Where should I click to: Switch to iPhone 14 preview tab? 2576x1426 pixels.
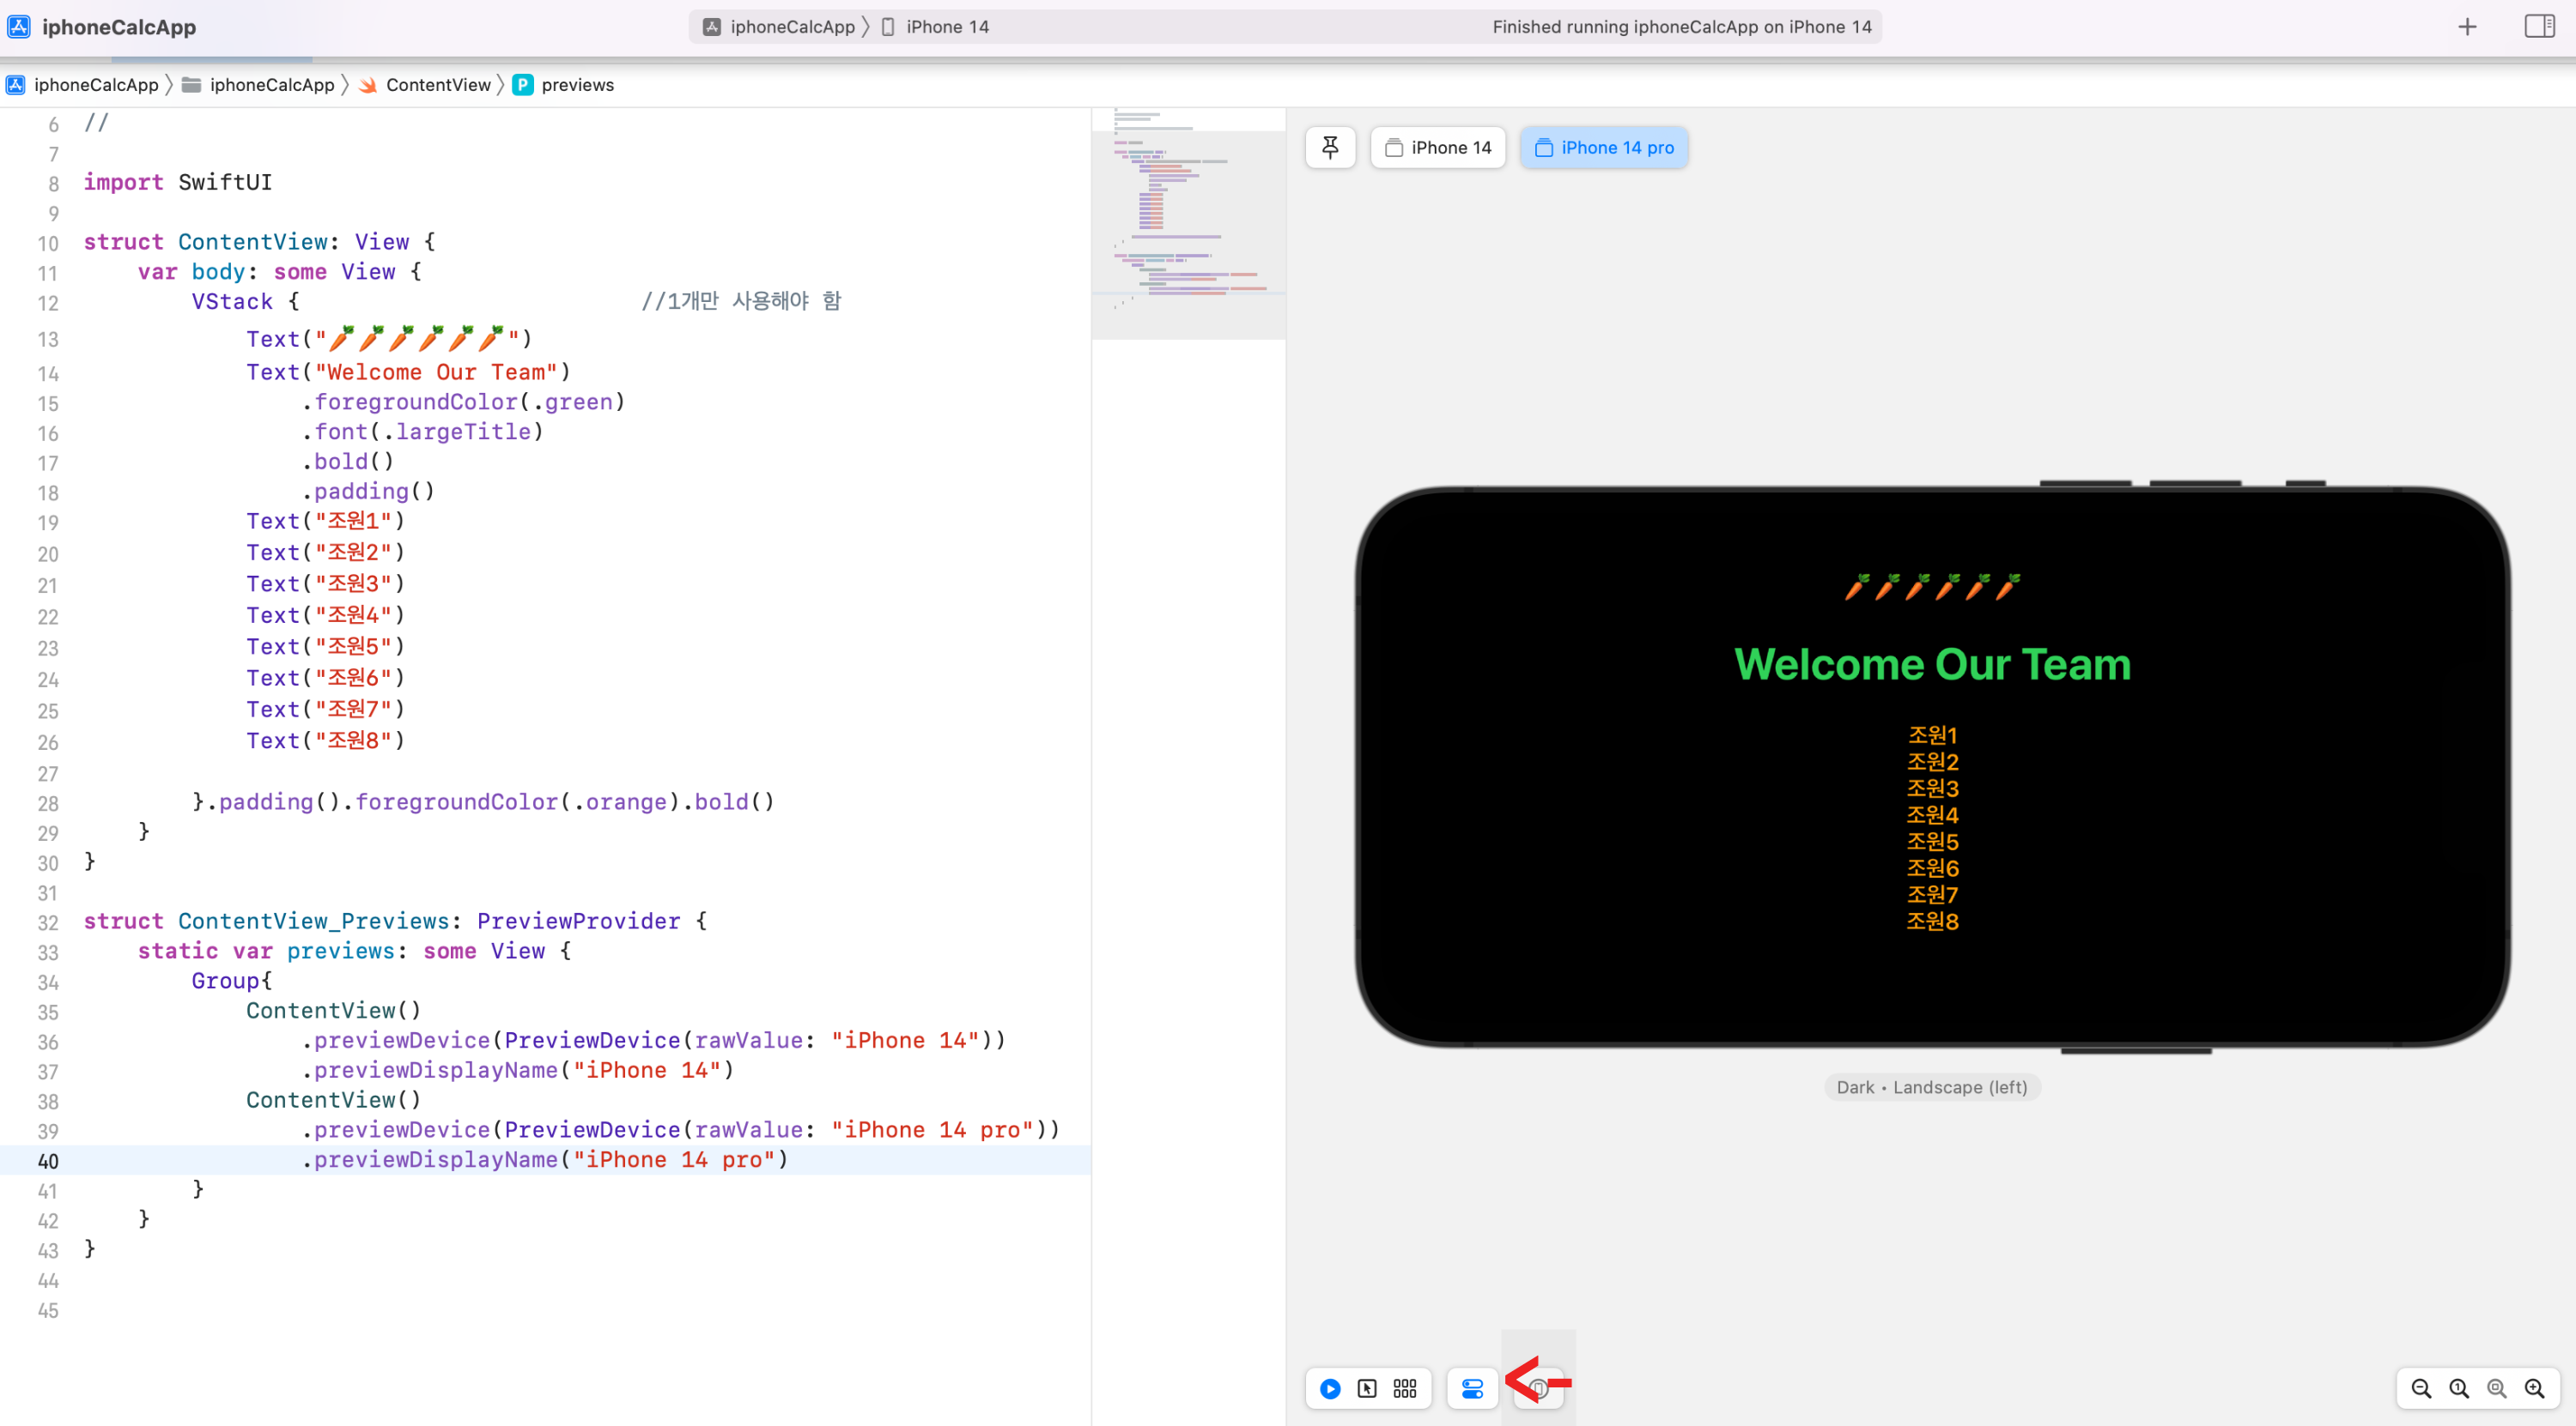(x=1438, y=148)
